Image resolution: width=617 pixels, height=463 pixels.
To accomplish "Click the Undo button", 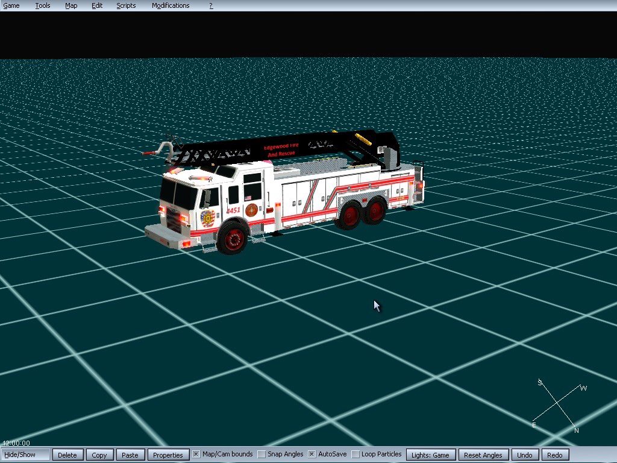I will click(525, 455).
